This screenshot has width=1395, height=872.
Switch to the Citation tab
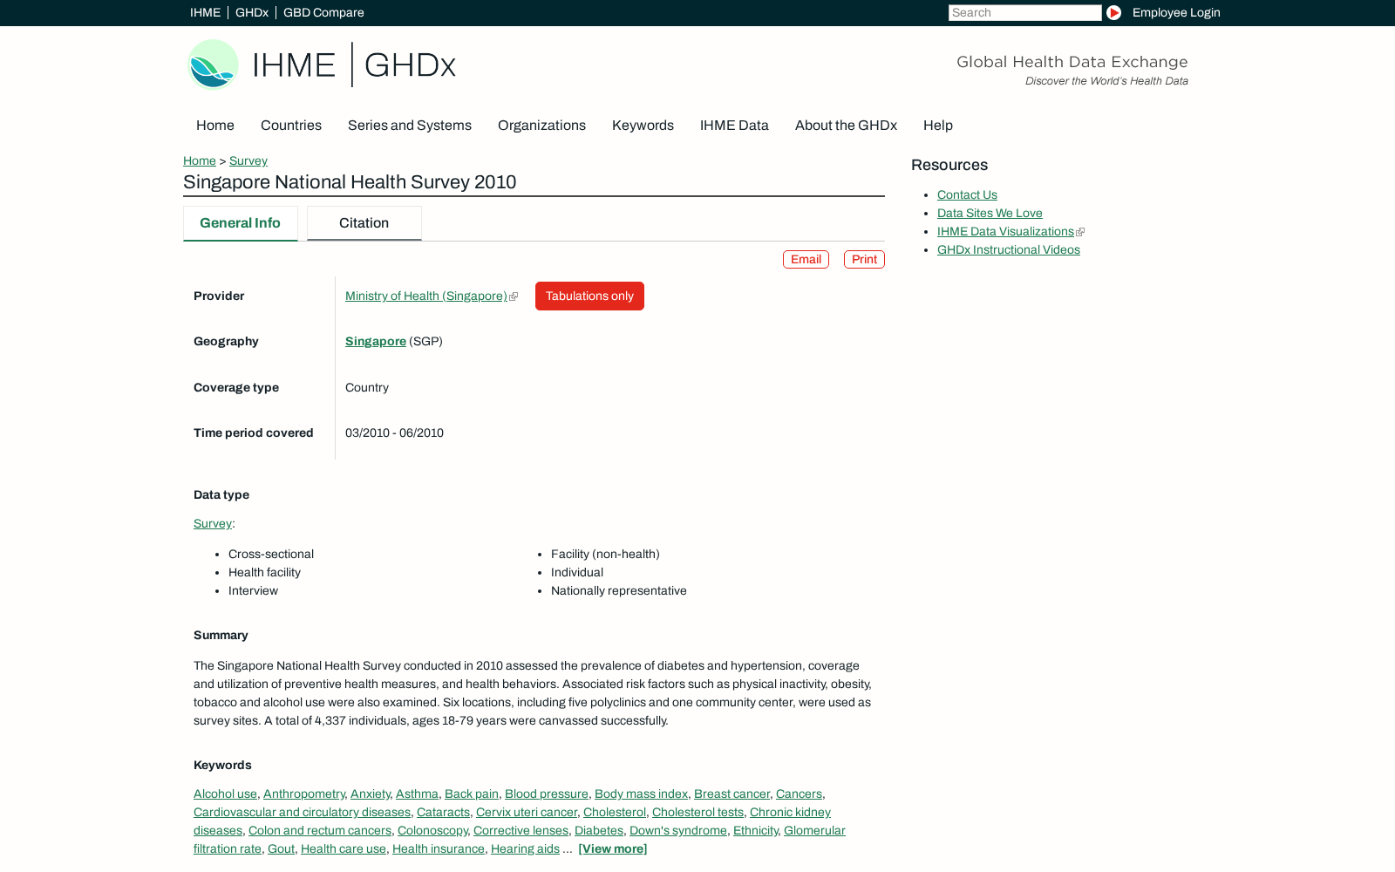coord(364,223)
